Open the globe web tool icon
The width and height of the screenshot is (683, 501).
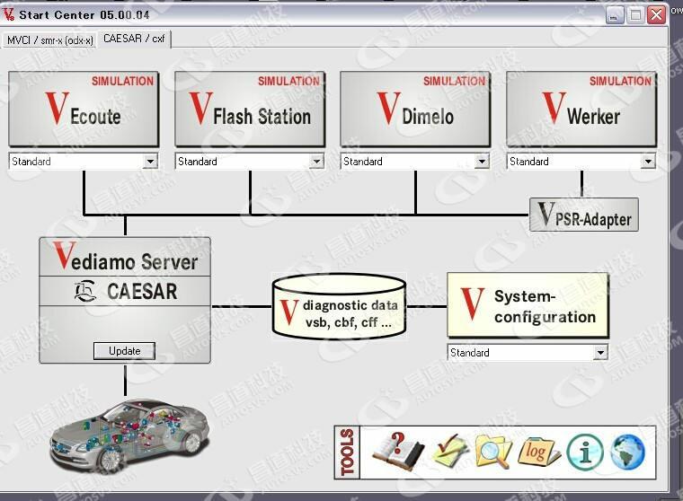point(628,453)
